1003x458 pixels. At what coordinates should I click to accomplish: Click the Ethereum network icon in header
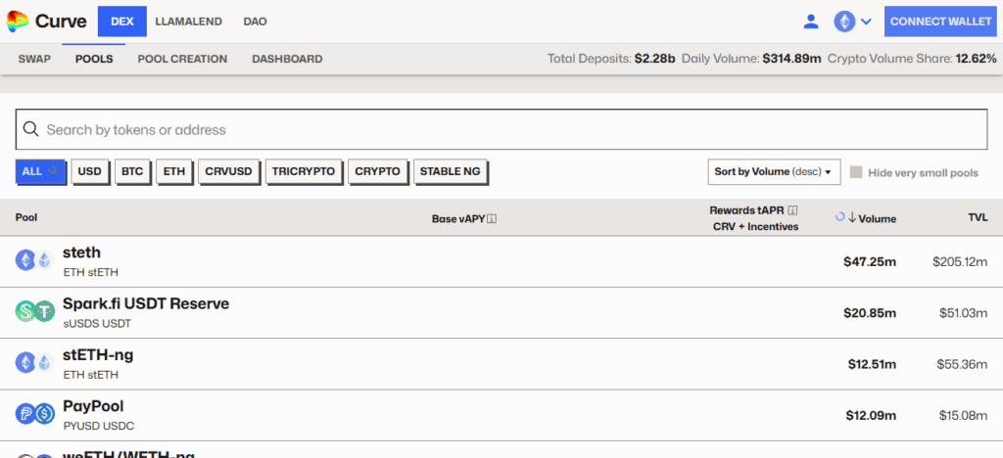point(843,22)
